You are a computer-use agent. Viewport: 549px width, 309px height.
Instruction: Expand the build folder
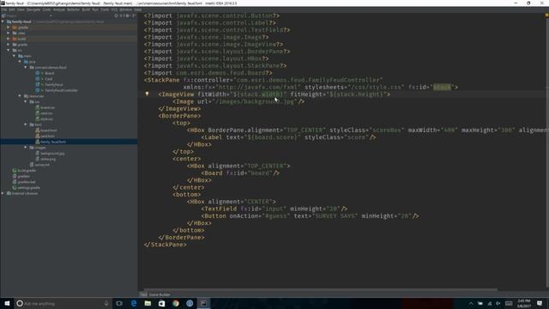tap(9, 39)
